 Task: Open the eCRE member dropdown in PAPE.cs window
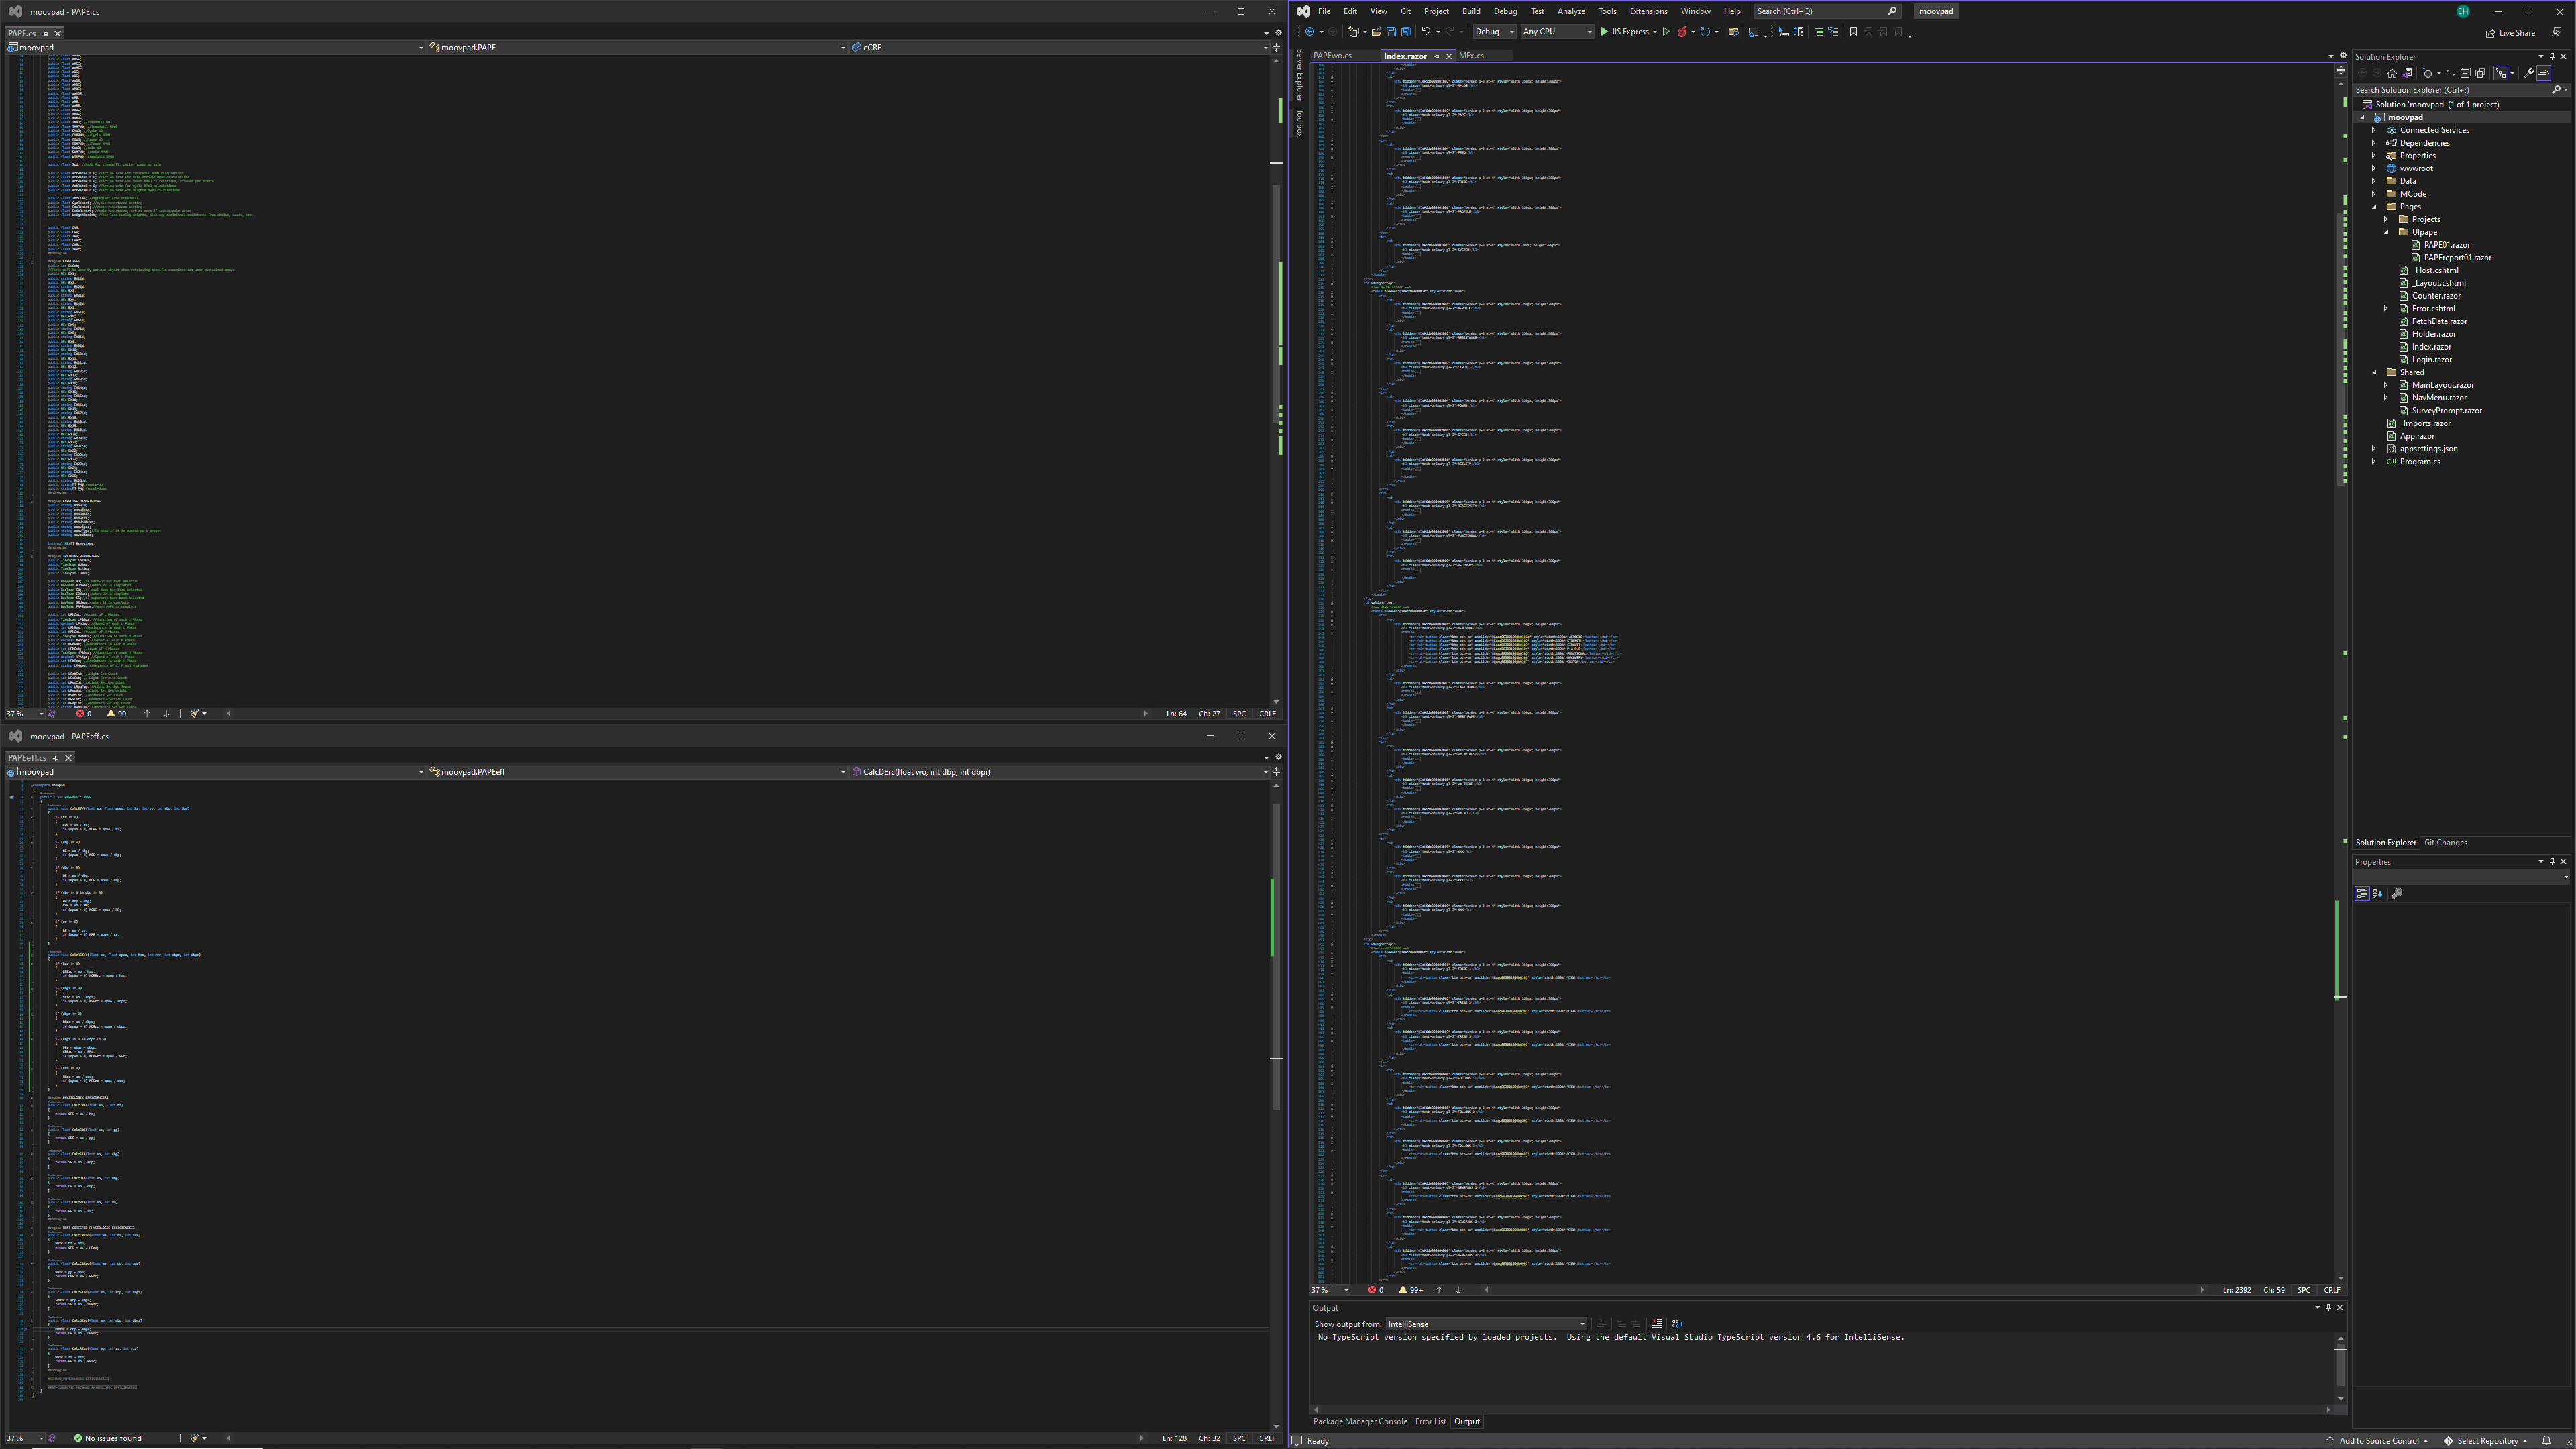tap(1059, 47)
